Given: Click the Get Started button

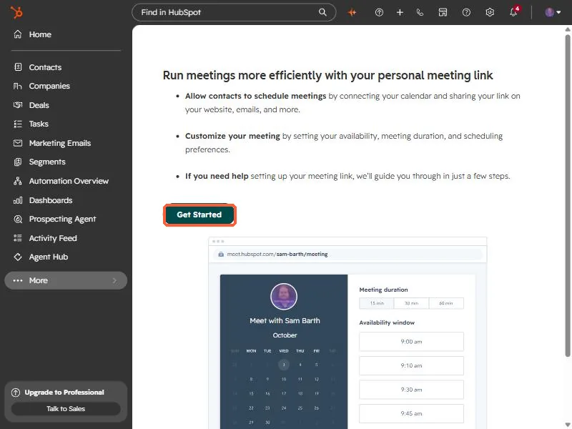Looking at the screenshot, I should (x=199, y=215).
